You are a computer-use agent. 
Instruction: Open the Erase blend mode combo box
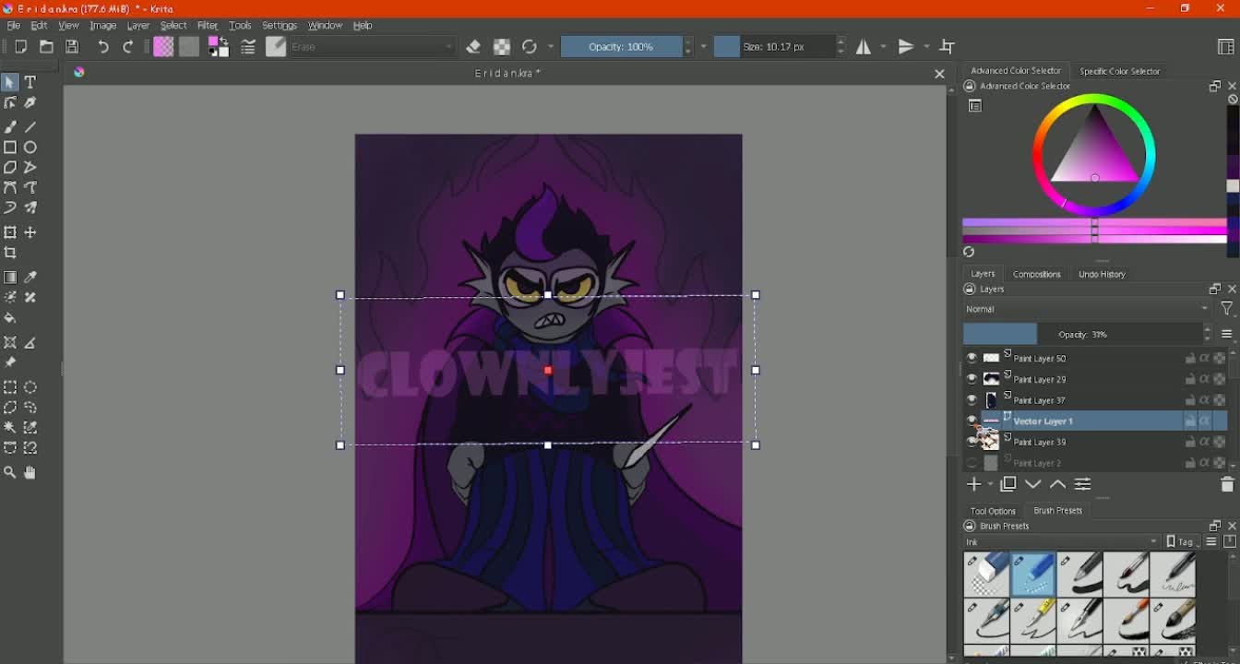(373, 47)
